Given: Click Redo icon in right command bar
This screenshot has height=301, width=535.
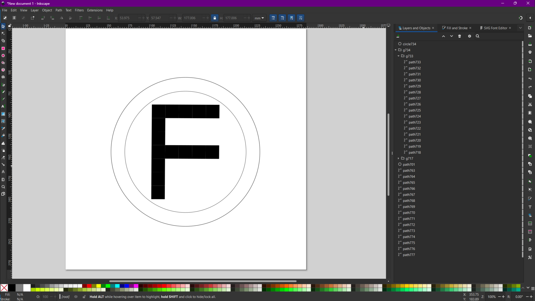Looking at the screenshot, I should tap(530, 87).
